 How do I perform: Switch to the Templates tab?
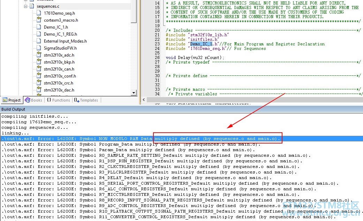pyautogui.click(x=86, y=100)
